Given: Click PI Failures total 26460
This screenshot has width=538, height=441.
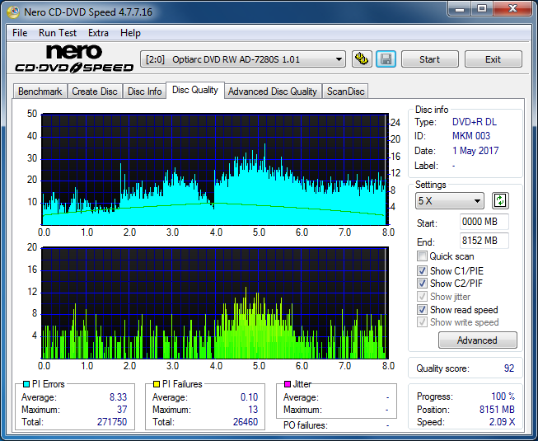Looking at the screenshot, I should point(246,422).
